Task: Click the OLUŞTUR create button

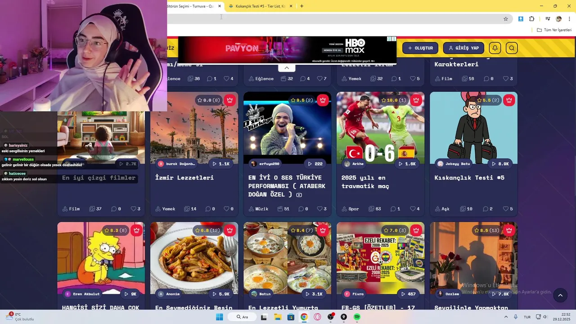Action: tap(420, 48)
